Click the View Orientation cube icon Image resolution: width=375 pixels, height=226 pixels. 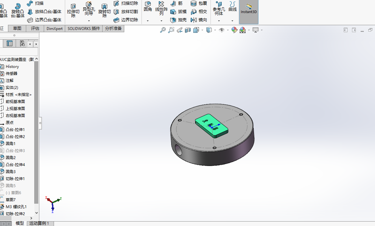click(196, 30)
